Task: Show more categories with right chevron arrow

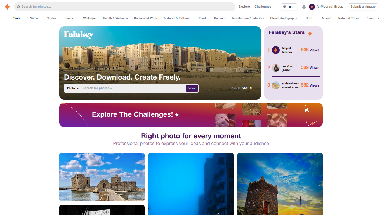Action: click(x=378, y=18)
